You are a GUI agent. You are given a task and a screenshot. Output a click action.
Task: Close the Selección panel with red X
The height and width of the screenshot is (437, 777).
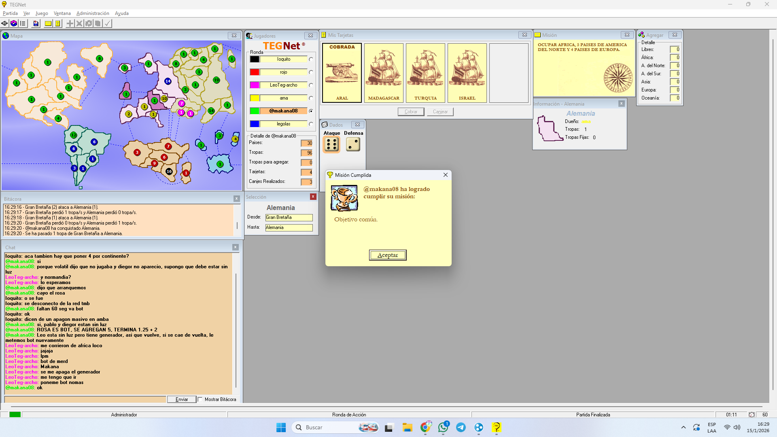click(313, 197)
